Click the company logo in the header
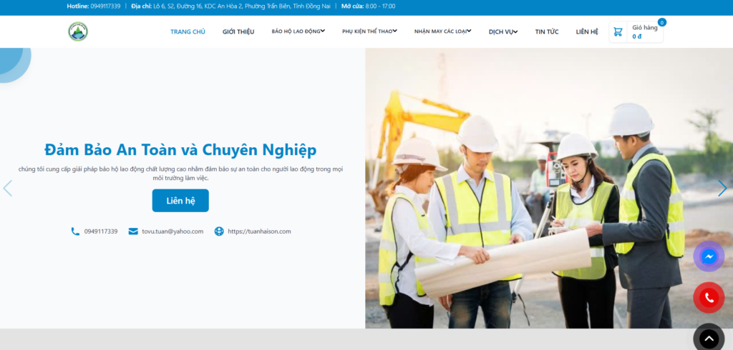The height and width of the screenshot is (350, 733). click(x=77, y=31)
